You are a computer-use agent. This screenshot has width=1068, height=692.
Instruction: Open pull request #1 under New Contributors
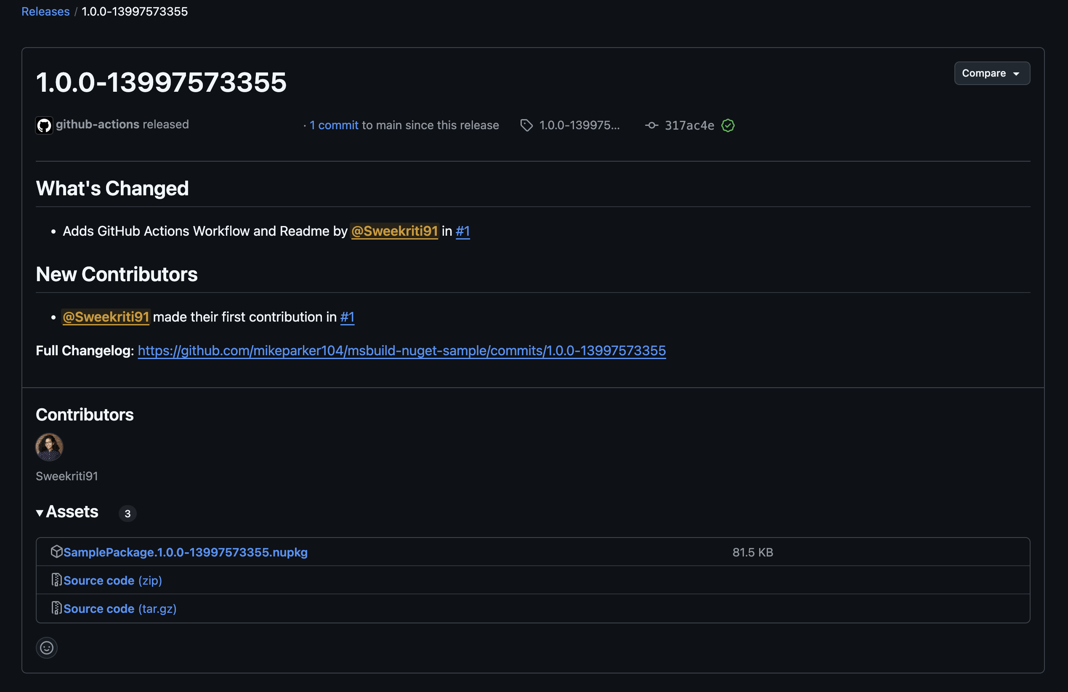(x=347, y=317)
